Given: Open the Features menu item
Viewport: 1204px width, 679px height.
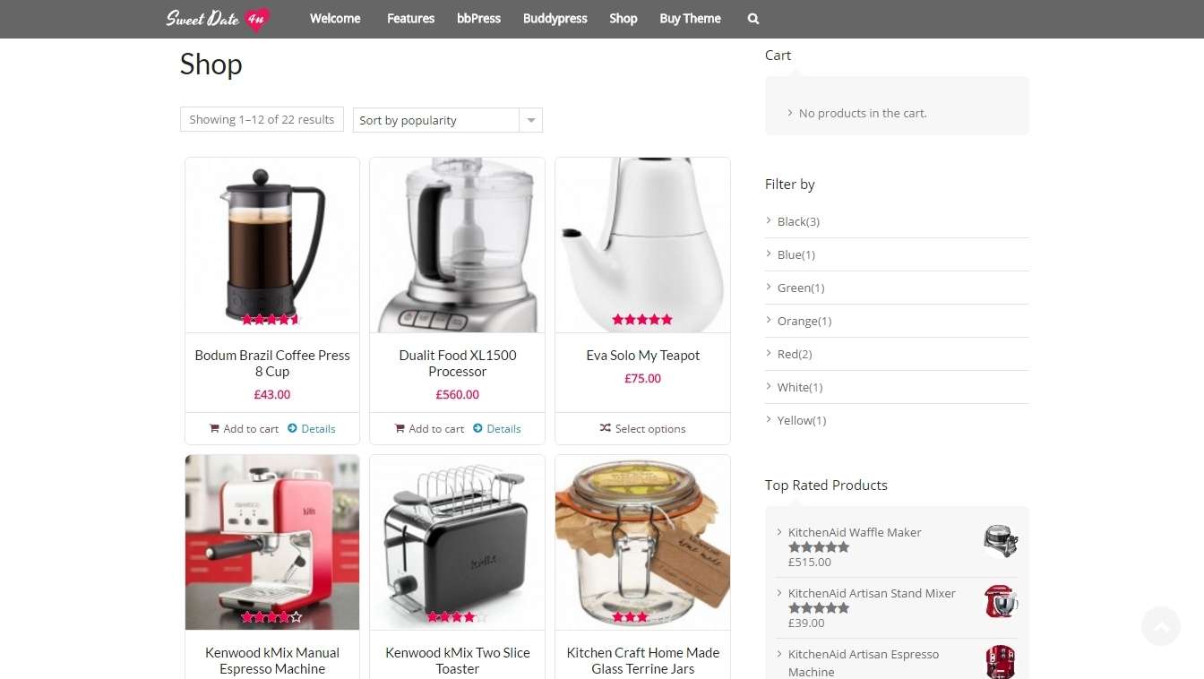Looking at the screenshot, I should click(x=410, y=19).
